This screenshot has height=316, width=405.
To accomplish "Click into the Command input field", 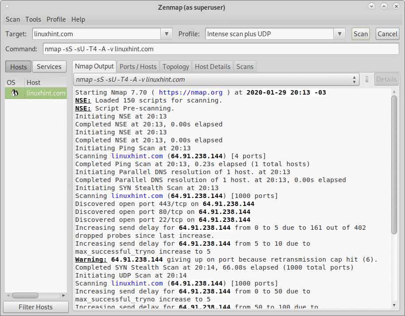I will 220,49.
